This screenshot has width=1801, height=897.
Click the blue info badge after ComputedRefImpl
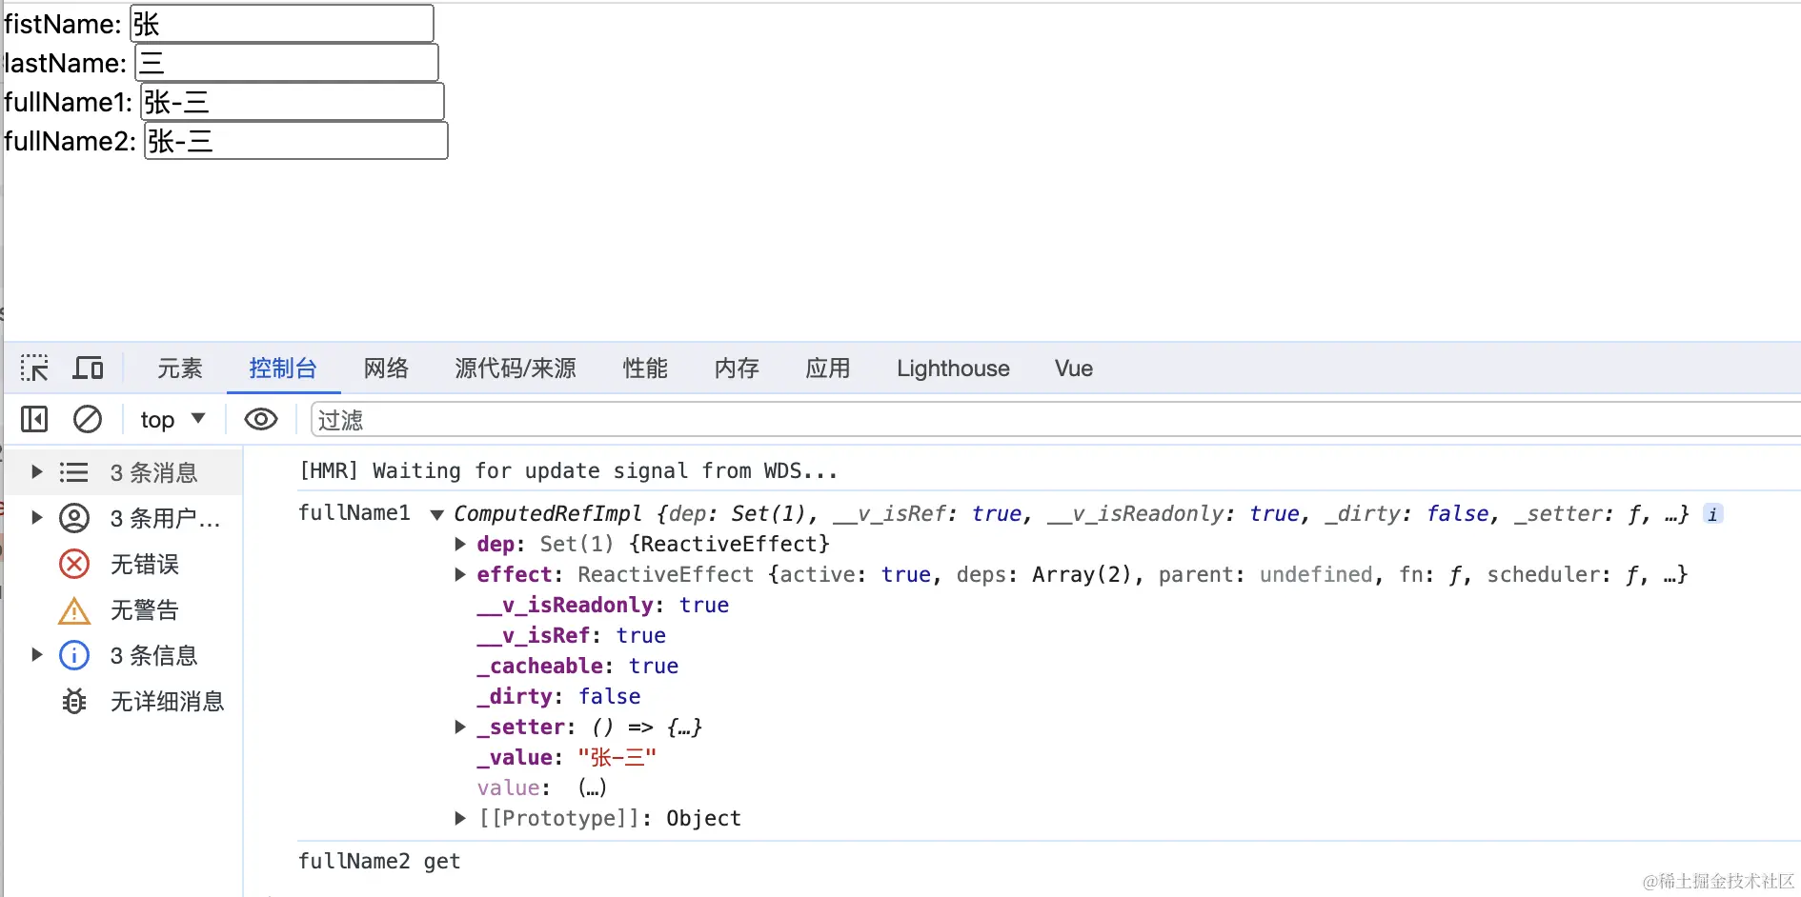pyautogui.click(x=1712, y=514)
